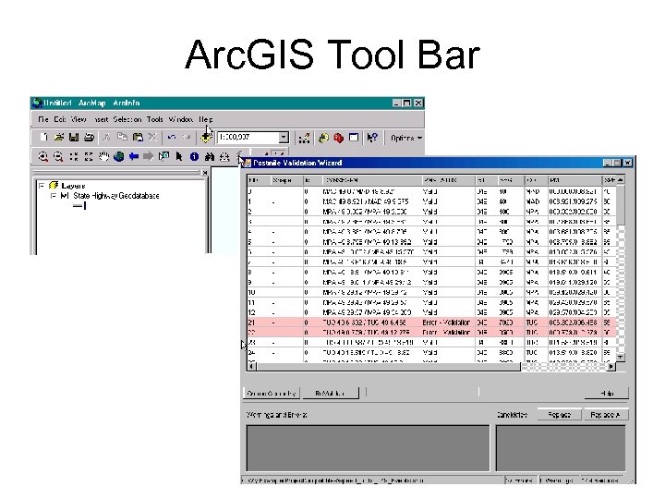This screenshot has width=665, height=499.
Task: Click the Warnings and Errors gray list box
Action: tap(368, 448)
